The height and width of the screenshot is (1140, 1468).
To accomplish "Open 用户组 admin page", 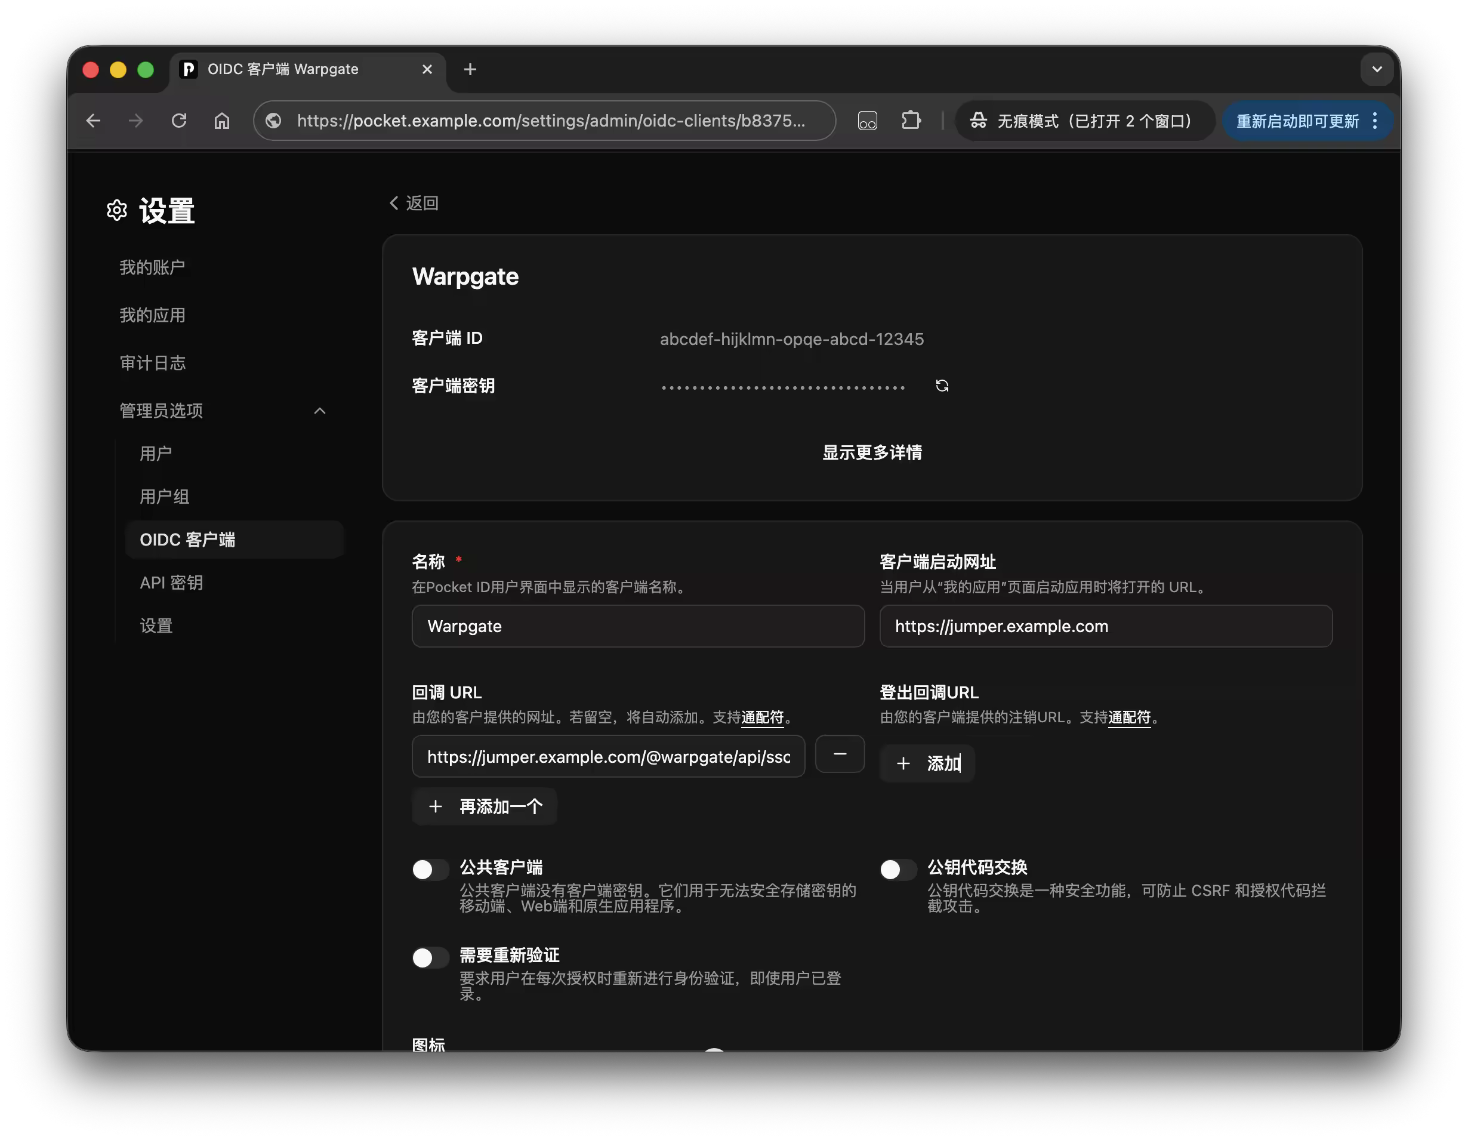I will point(165,496).
